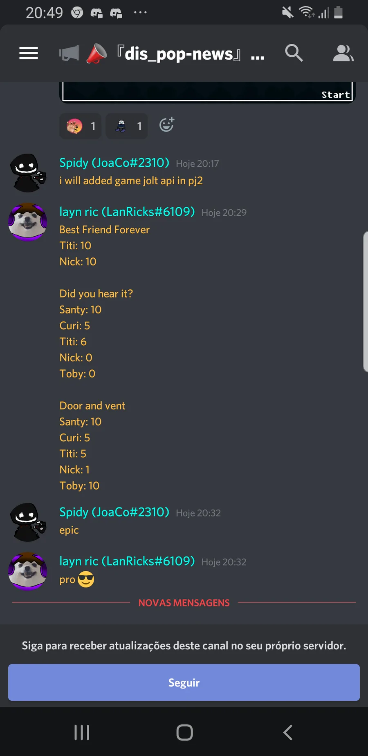Click the chat scrollbar handle on the right edge
The width and height of the screenshot is (368, 756).
click(x=365, y=302)
